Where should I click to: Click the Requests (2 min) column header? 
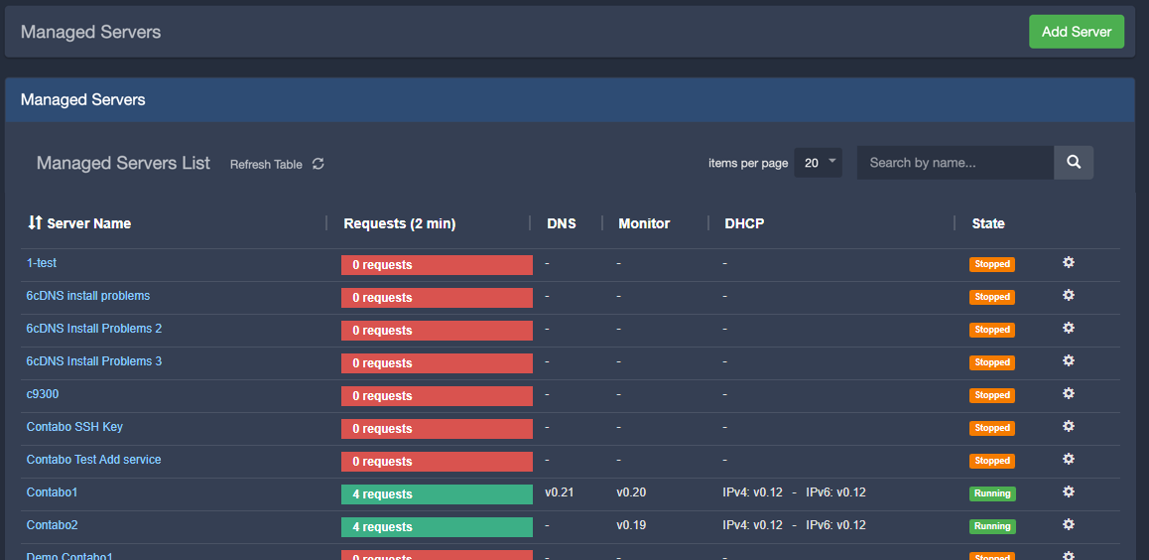399,223
